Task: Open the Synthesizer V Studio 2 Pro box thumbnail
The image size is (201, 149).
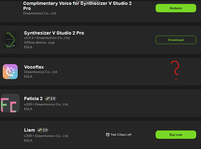Action: [x=10, y=40]
